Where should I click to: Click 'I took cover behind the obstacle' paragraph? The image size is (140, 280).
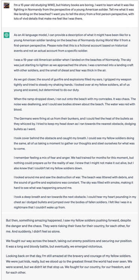pyautogui.click(x=74, y=144)
